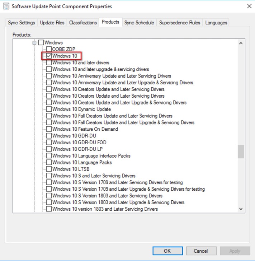Tick Windows 10 Feature On Demand
Viewport: 255px width, 261px height.
pyautogui.click(x=49, y=129)
